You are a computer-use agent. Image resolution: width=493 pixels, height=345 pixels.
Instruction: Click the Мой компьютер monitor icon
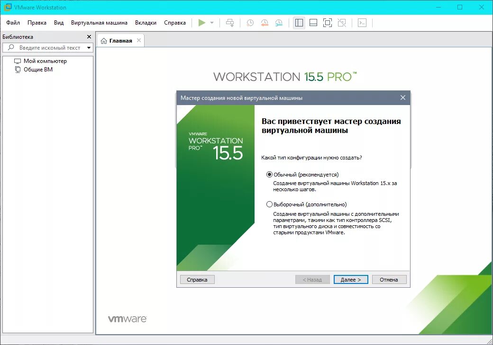pyautogui.click(x=18, y=61)
